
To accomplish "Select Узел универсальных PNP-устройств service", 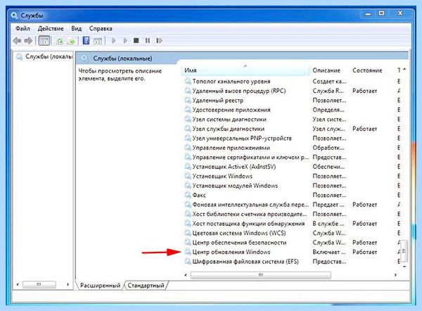I will 242,138.
